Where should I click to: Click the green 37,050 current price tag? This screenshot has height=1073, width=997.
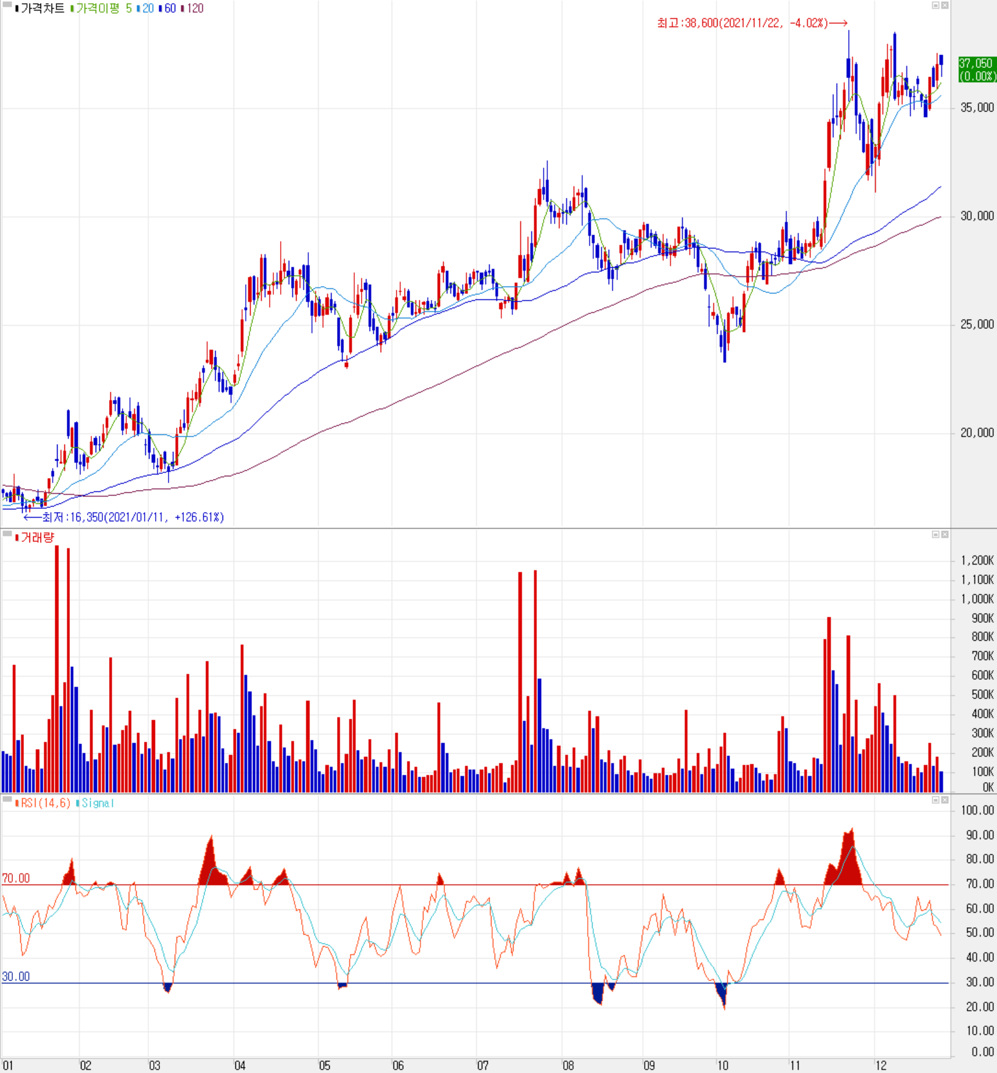(977, 70)
